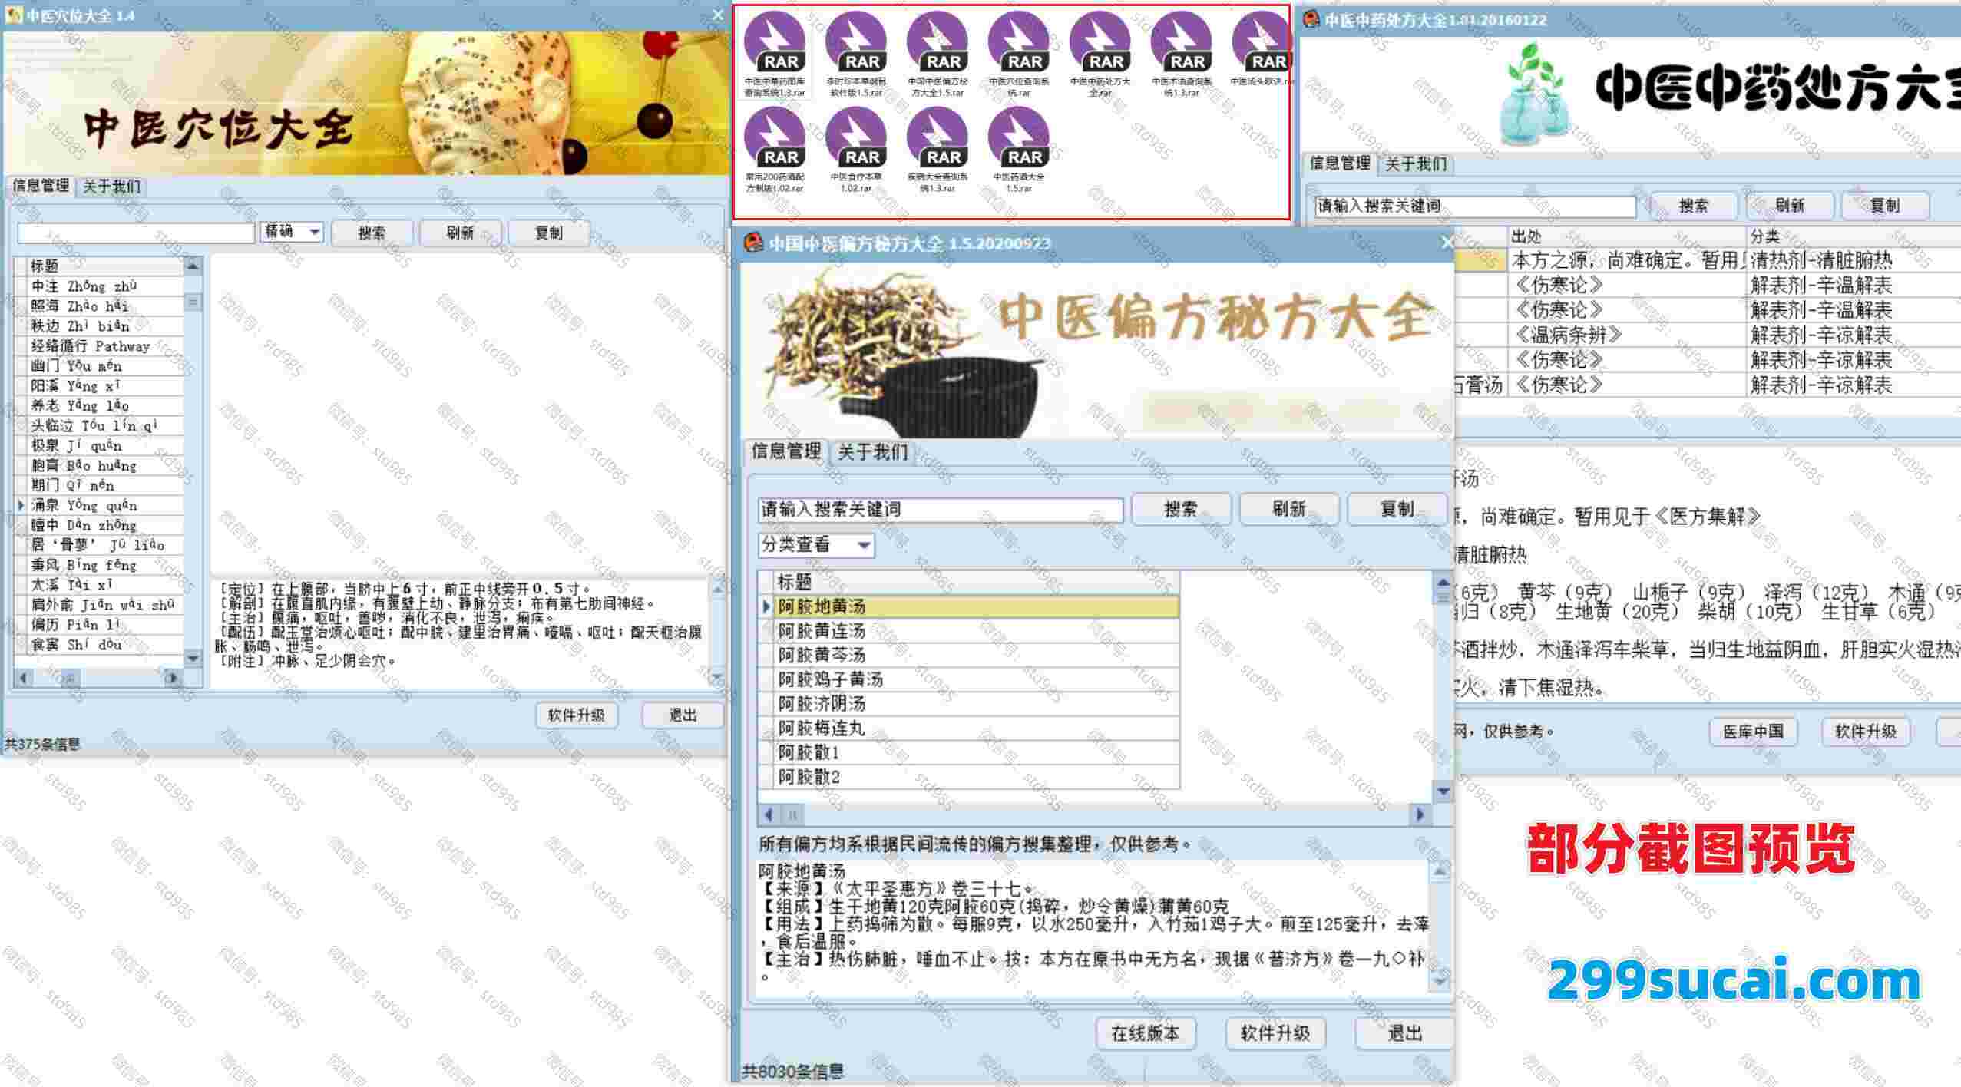Click 复制 button in 偏方秘方大全 window

click(1397, 509)
